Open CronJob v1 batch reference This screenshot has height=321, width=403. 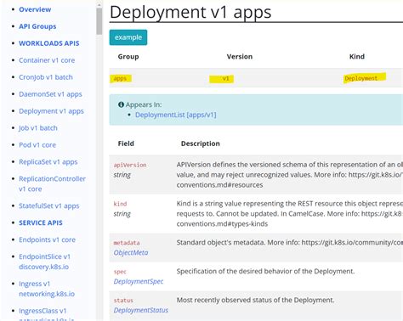pos(46,77)
